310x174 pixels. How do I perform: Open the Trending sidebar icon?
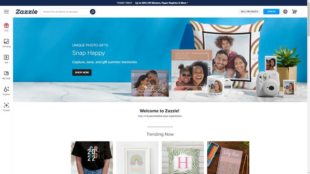pyautogui.click(x=6, y=43)
